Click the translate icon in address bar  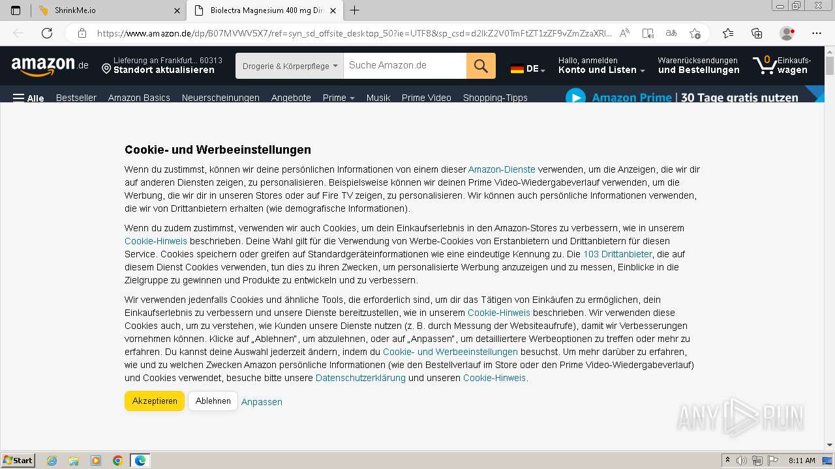671,33
